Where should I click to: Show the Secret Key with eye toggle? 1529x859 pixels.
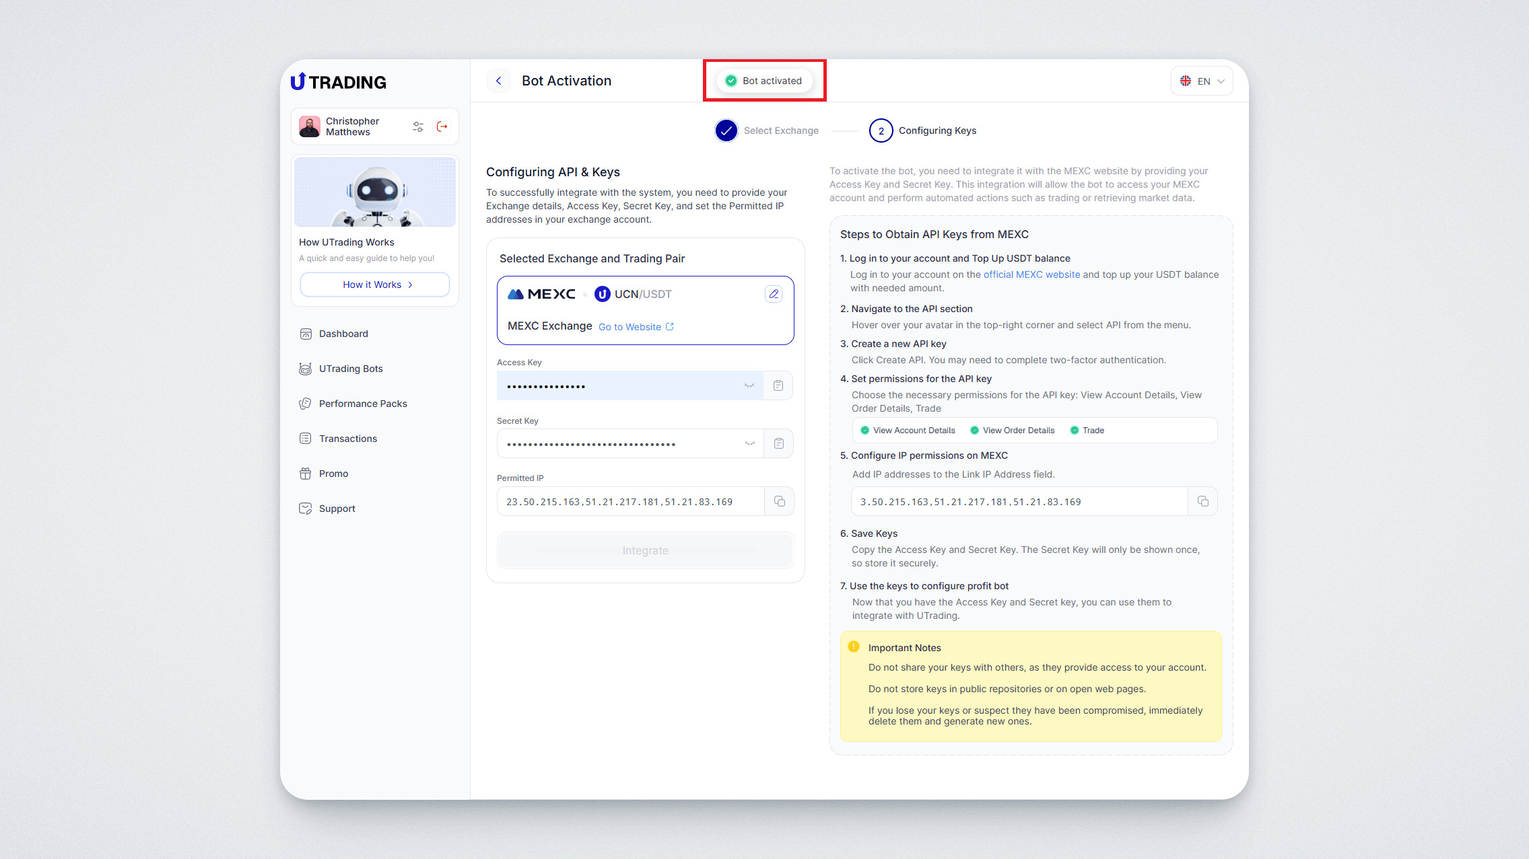749,443
